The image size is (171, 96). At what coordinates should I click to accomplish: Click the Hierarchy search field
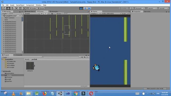[x=15, y=13]
